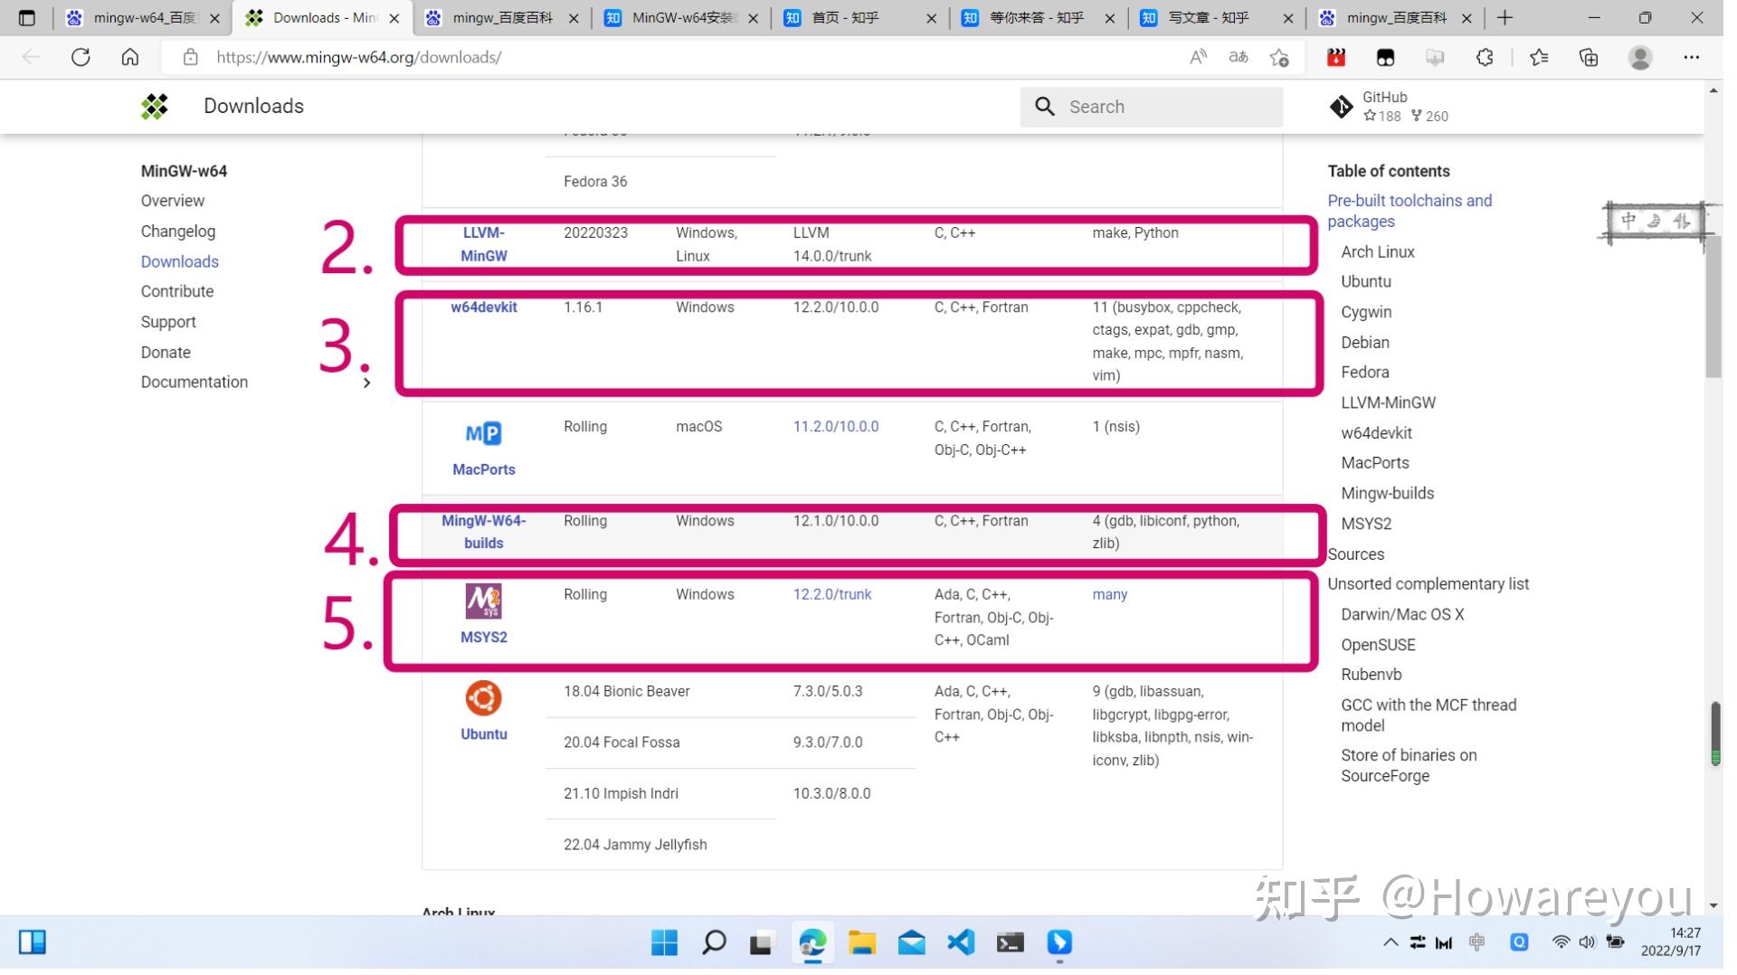The height and width of the screenshot is (975, 1737).
Task: Click the MacPorts text link
Action: (x=483, y=469)
